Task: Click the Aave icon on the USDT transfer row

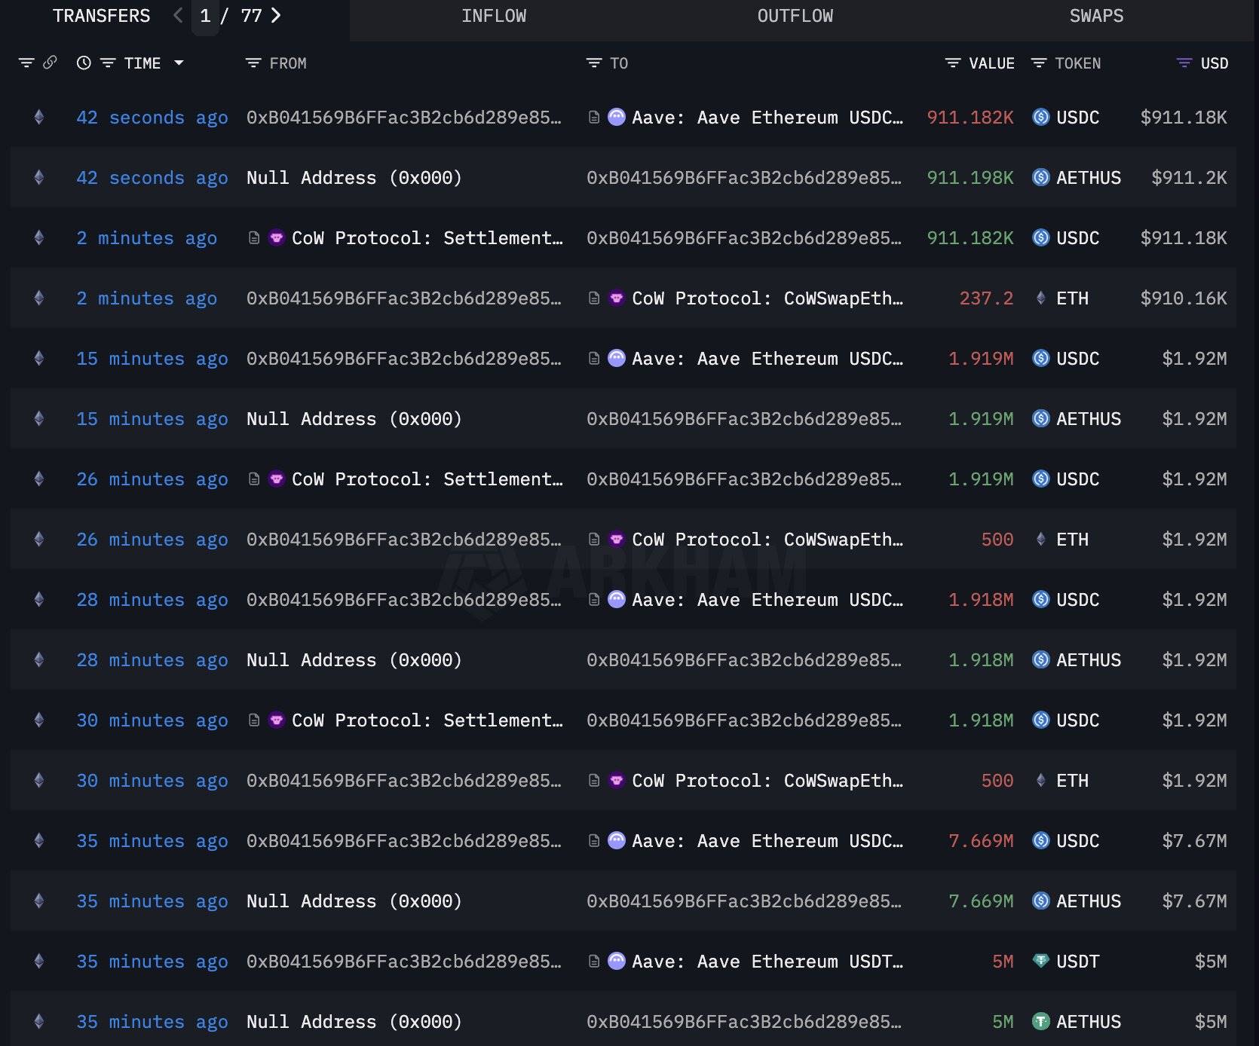Action: click(x=617, y=961)
